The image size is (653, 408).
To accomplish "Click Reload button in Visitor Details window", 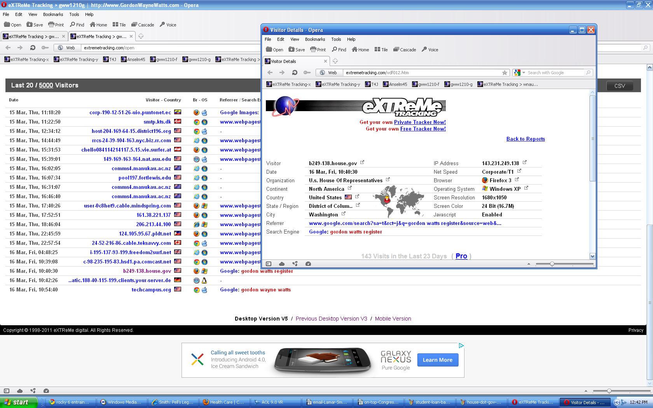I will [x=295, y=73].
